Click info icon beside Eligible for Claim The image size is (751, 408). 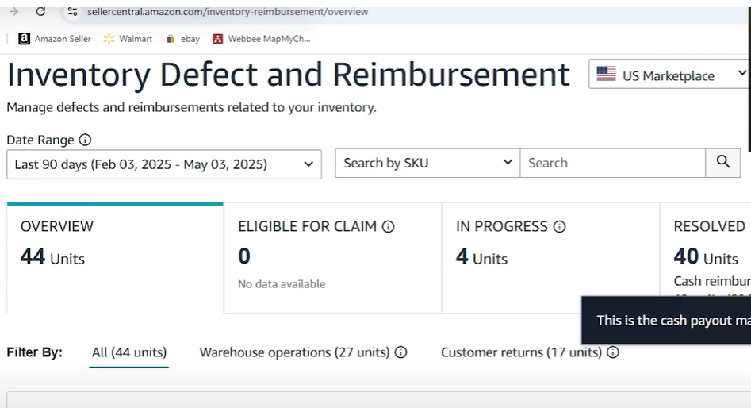[388, 227]
